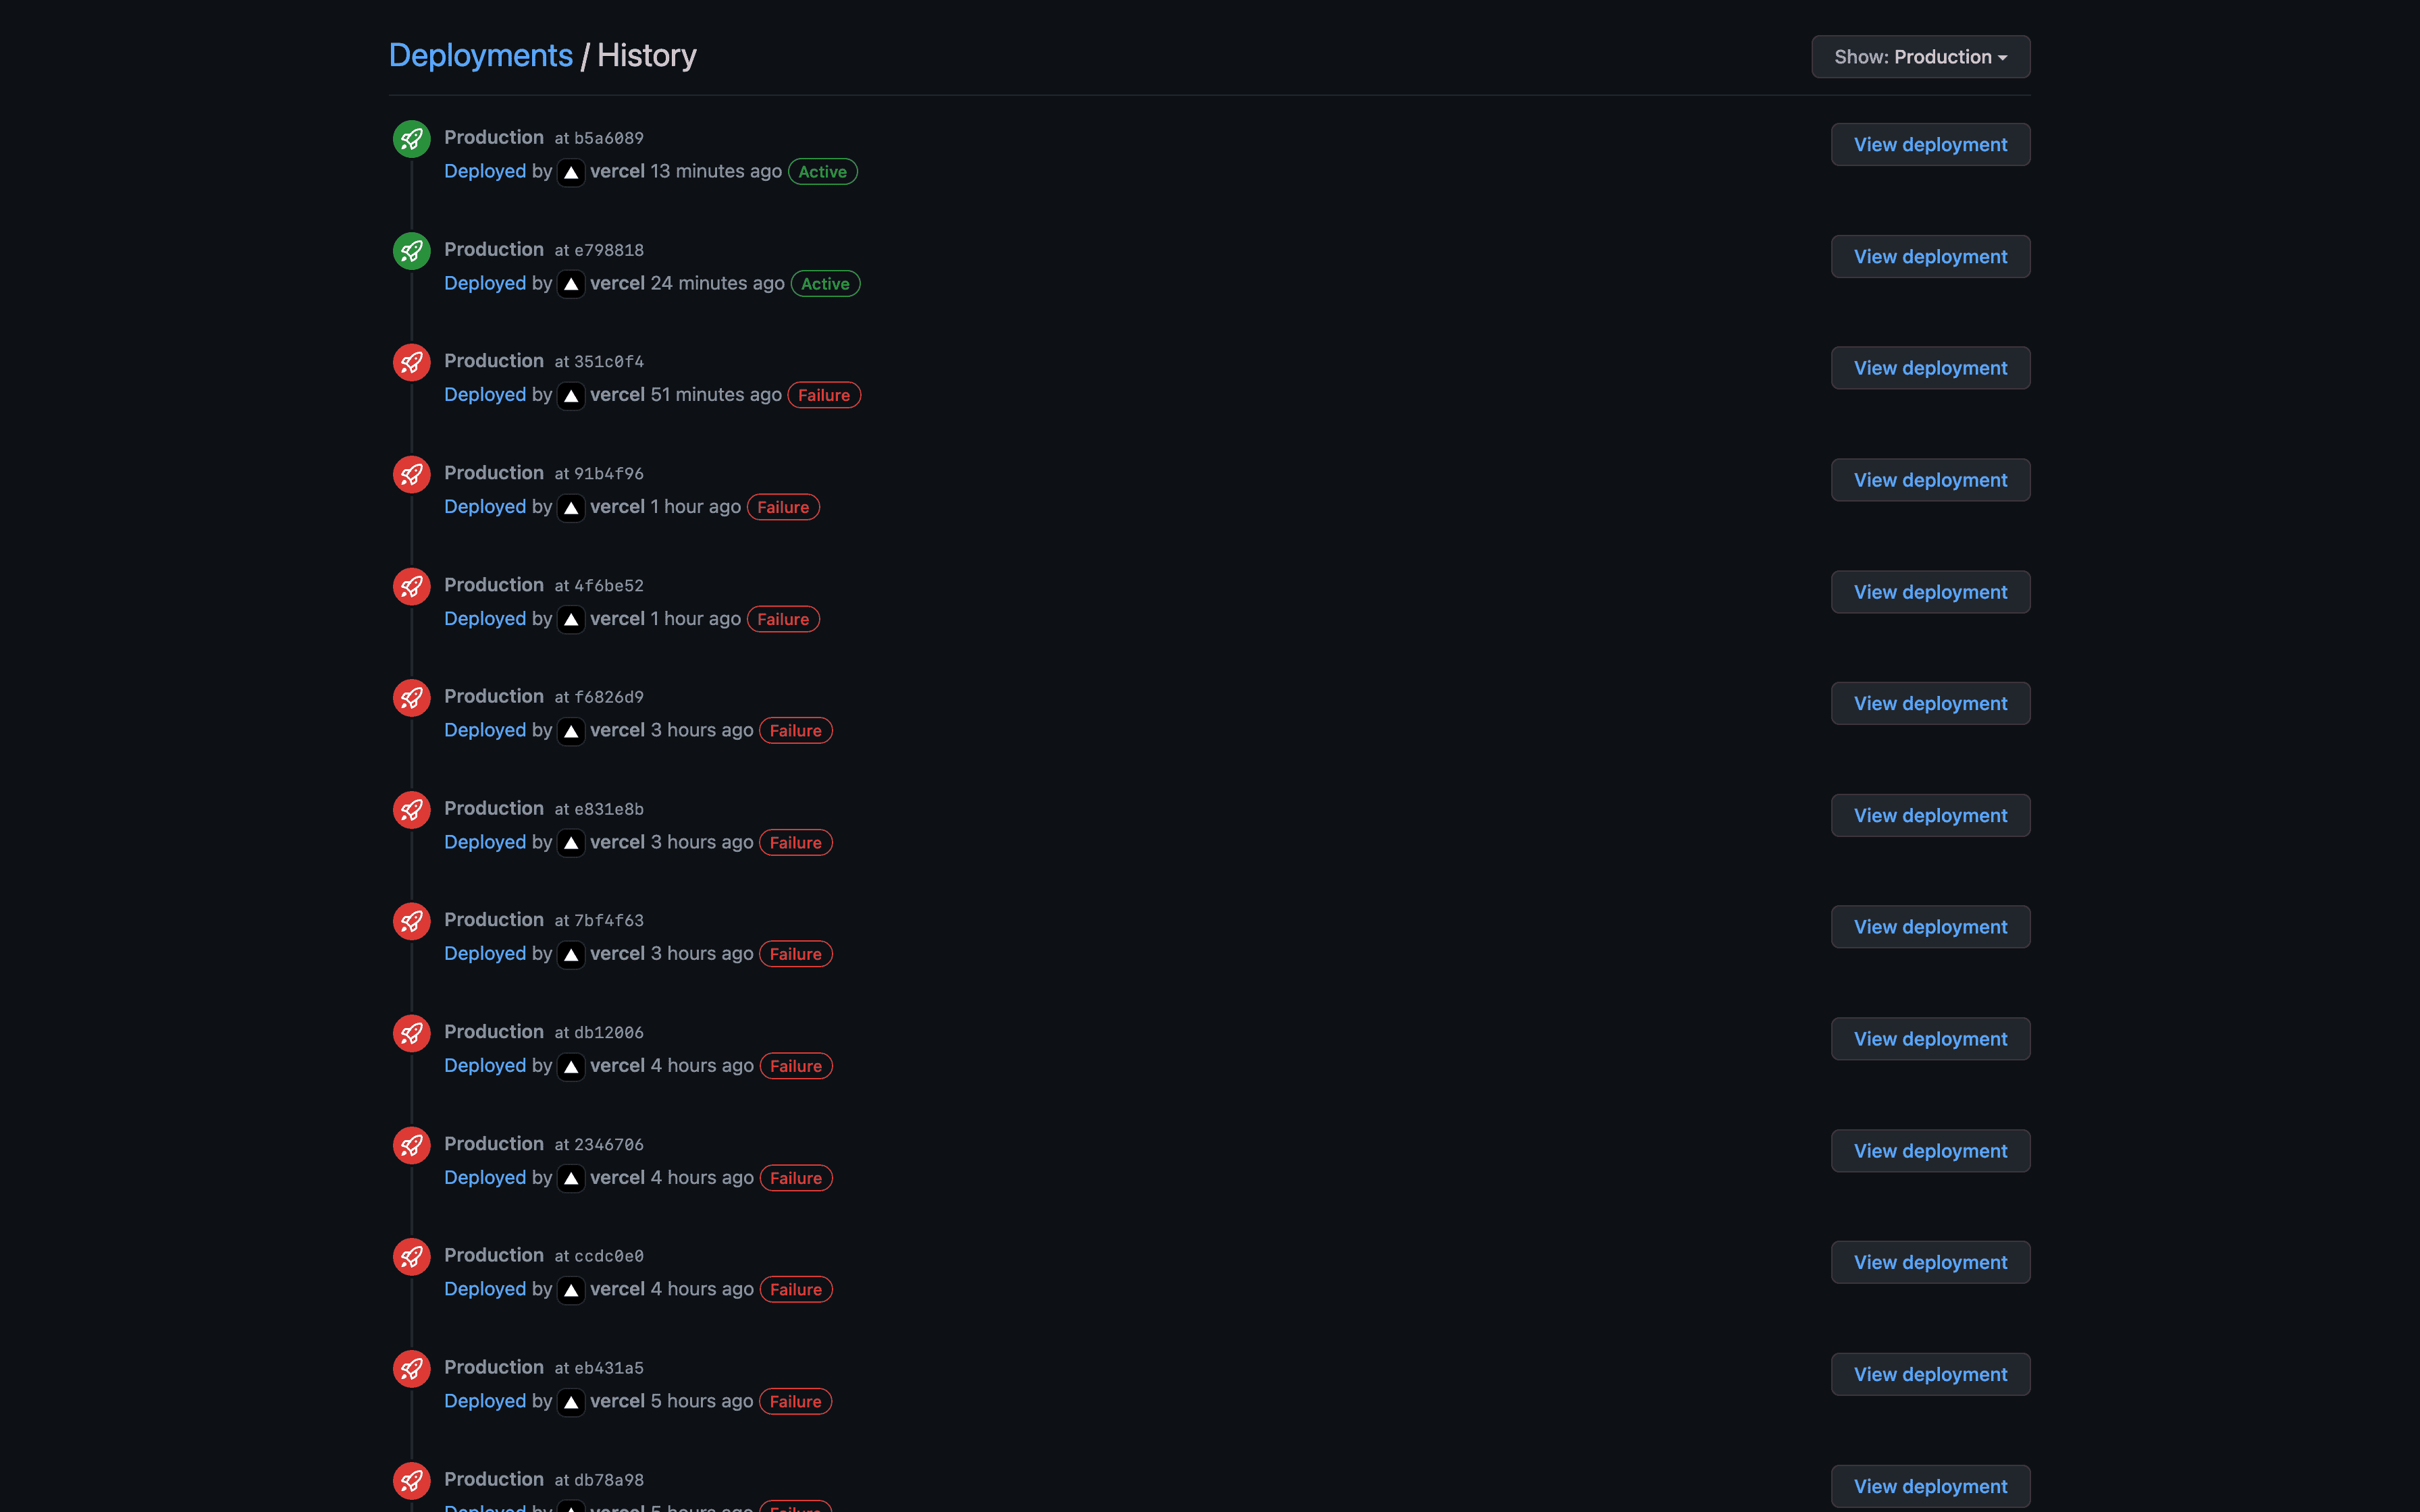Click red rocket icon for db12006 deployment
Image resolution: width=2420 pixels, height=1512 pixels.
coord(411,1034)
